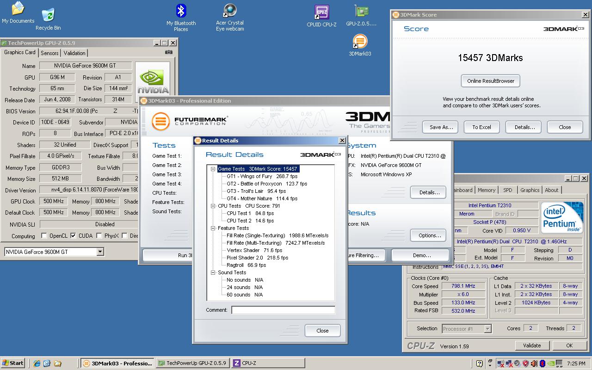
Task: Open the Recycle Bin
Action: tap(48, 16)
